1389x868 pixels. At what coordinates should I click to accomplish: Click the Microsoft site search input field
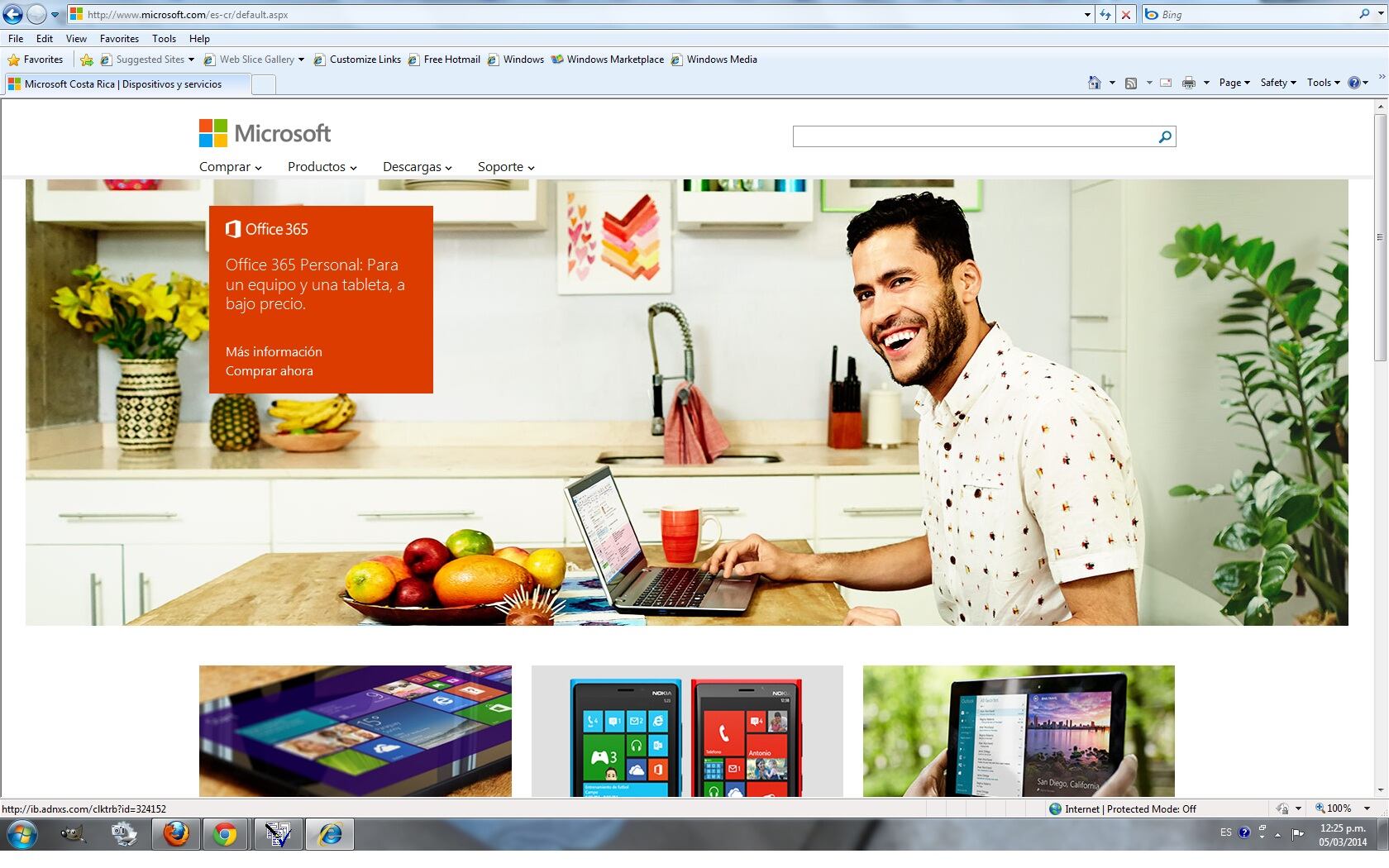(x=971, y=136)
